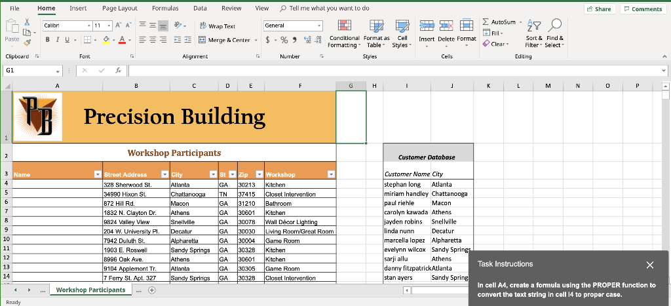This screenshot has height=306, width=671.
Task: Click the Cut scissors icon
Action: point(27,22)
